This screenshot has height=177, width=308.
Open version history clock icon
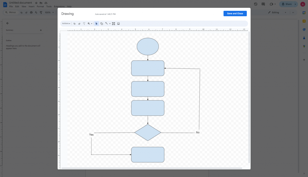pos(256,4)
